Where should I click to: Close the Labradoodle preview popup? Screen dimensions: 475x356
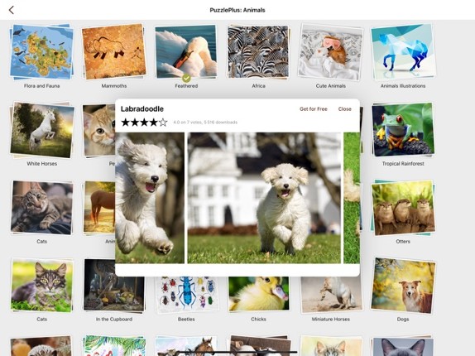click(345, 109)
